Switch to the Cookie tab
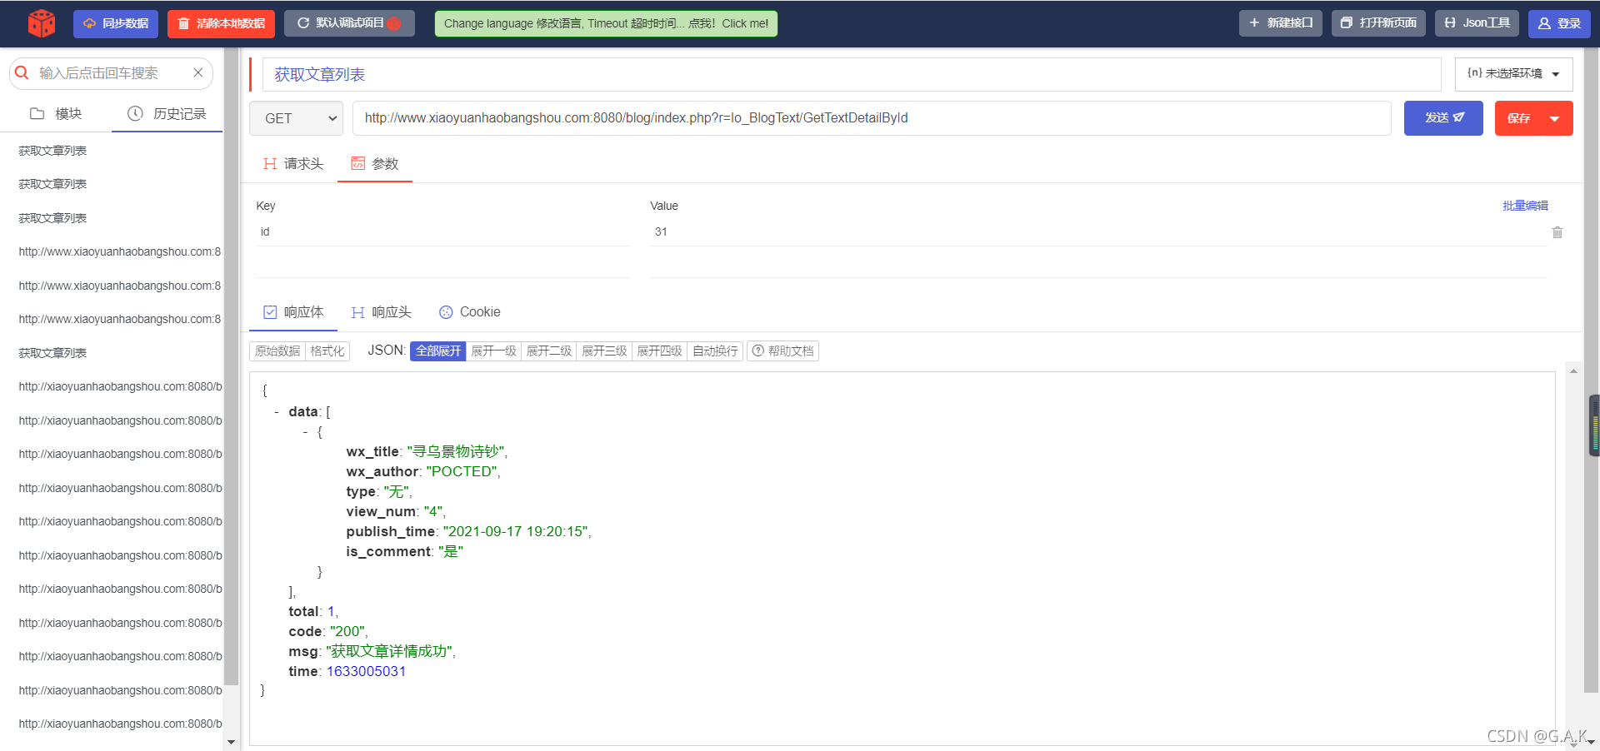 click(470, 312)
